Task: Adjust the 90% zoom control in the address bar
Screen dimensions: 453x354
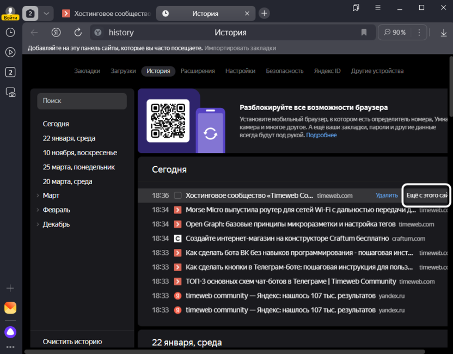Action: pyautogui.click(x=395, y=33)
